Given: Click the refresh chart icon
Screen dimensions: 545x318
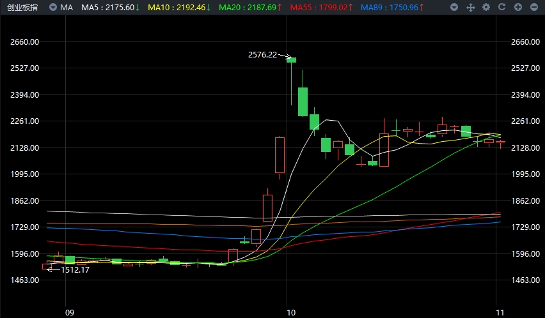Looking at the screenshot, I should click(502, 8).
